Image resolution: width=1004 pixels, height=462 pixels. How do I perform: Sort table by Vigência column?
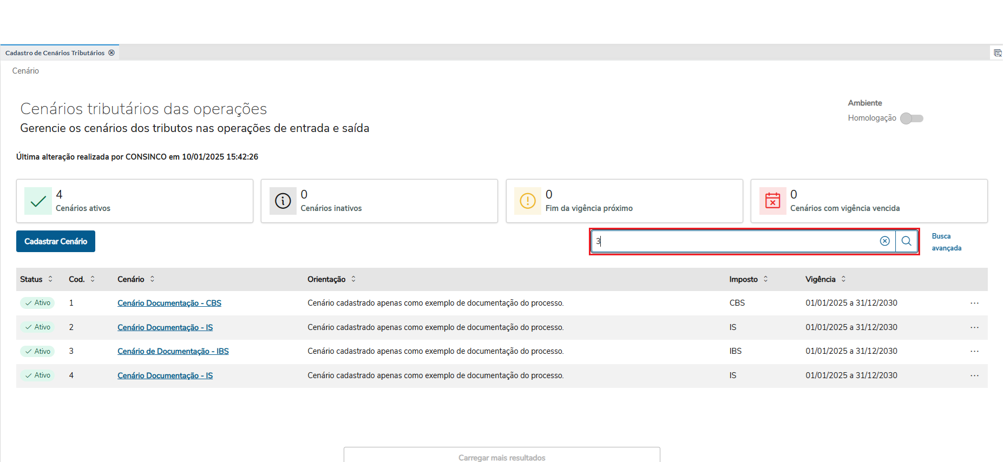coord(843,279)
